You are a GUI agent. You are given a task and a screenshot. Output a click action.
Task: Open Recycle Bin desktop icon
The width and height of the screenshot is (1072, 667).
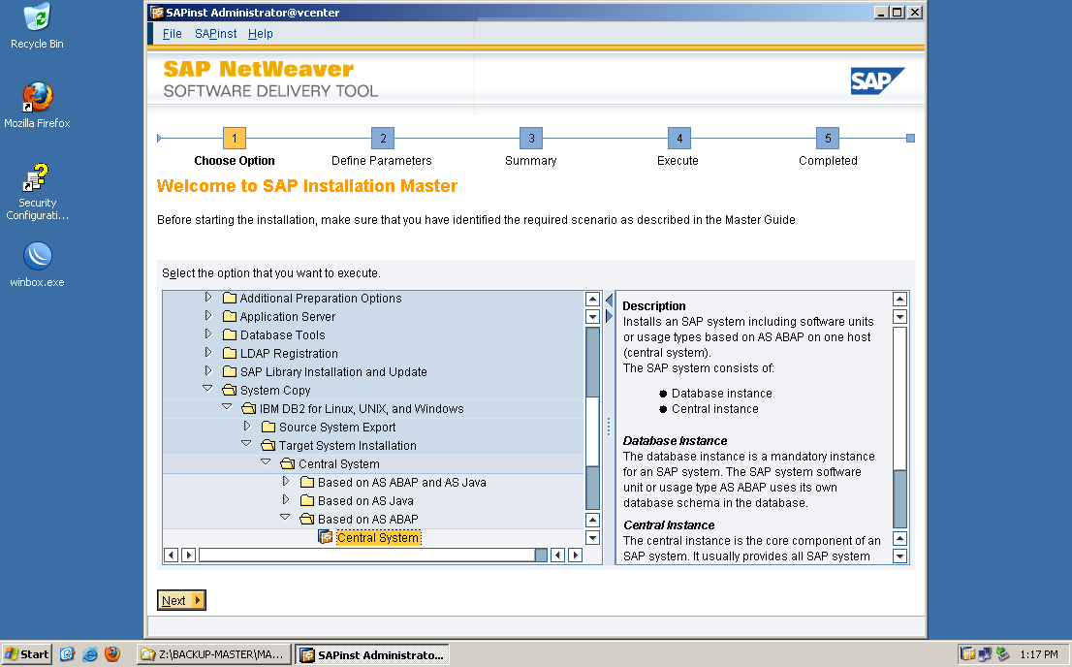click(37, 26)
